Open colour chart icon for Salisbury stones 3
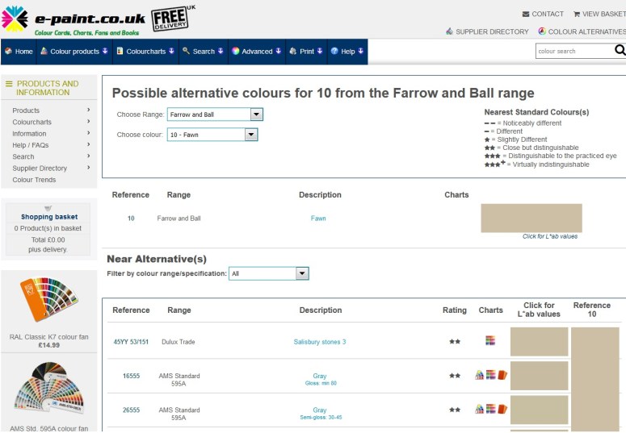This screenshot has width=626, height=433. [x=490, y=342]
